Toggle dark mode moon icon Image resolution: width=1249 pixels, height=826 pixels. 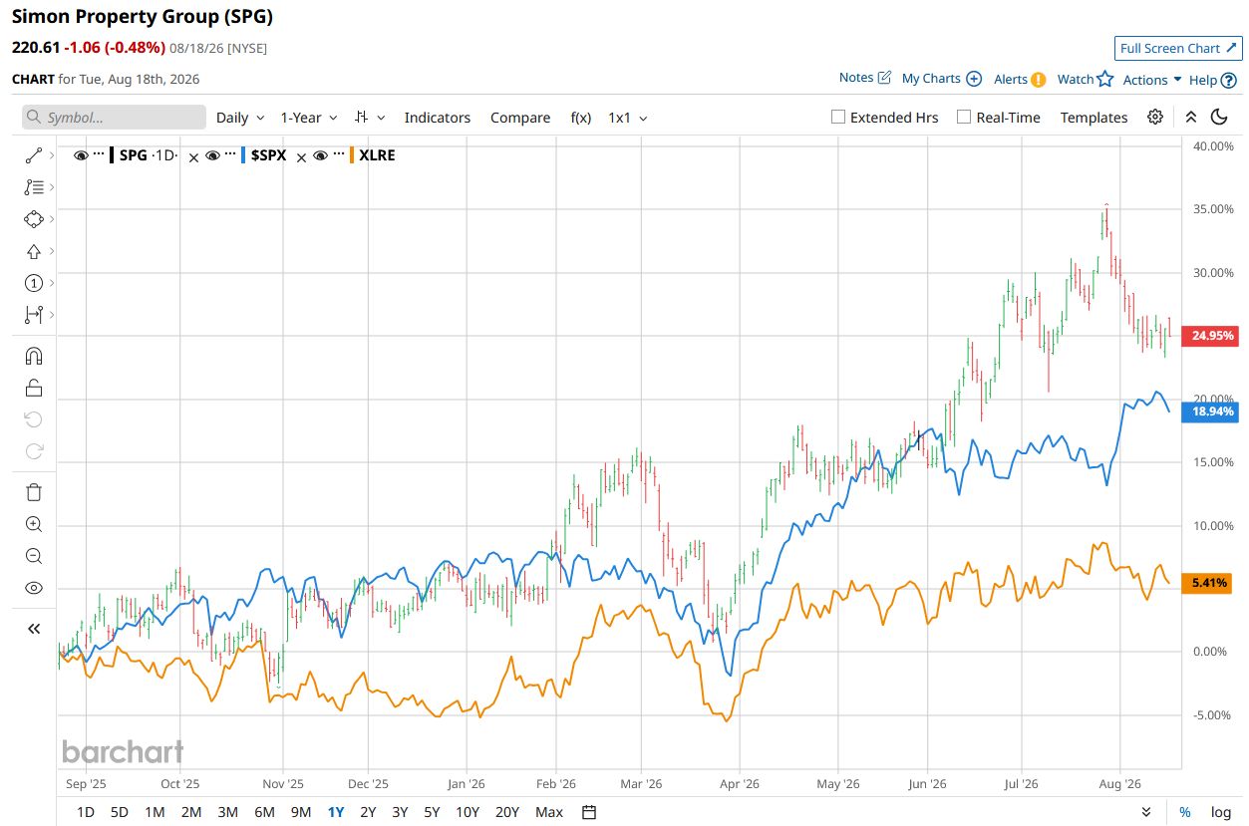[1219, 117]
